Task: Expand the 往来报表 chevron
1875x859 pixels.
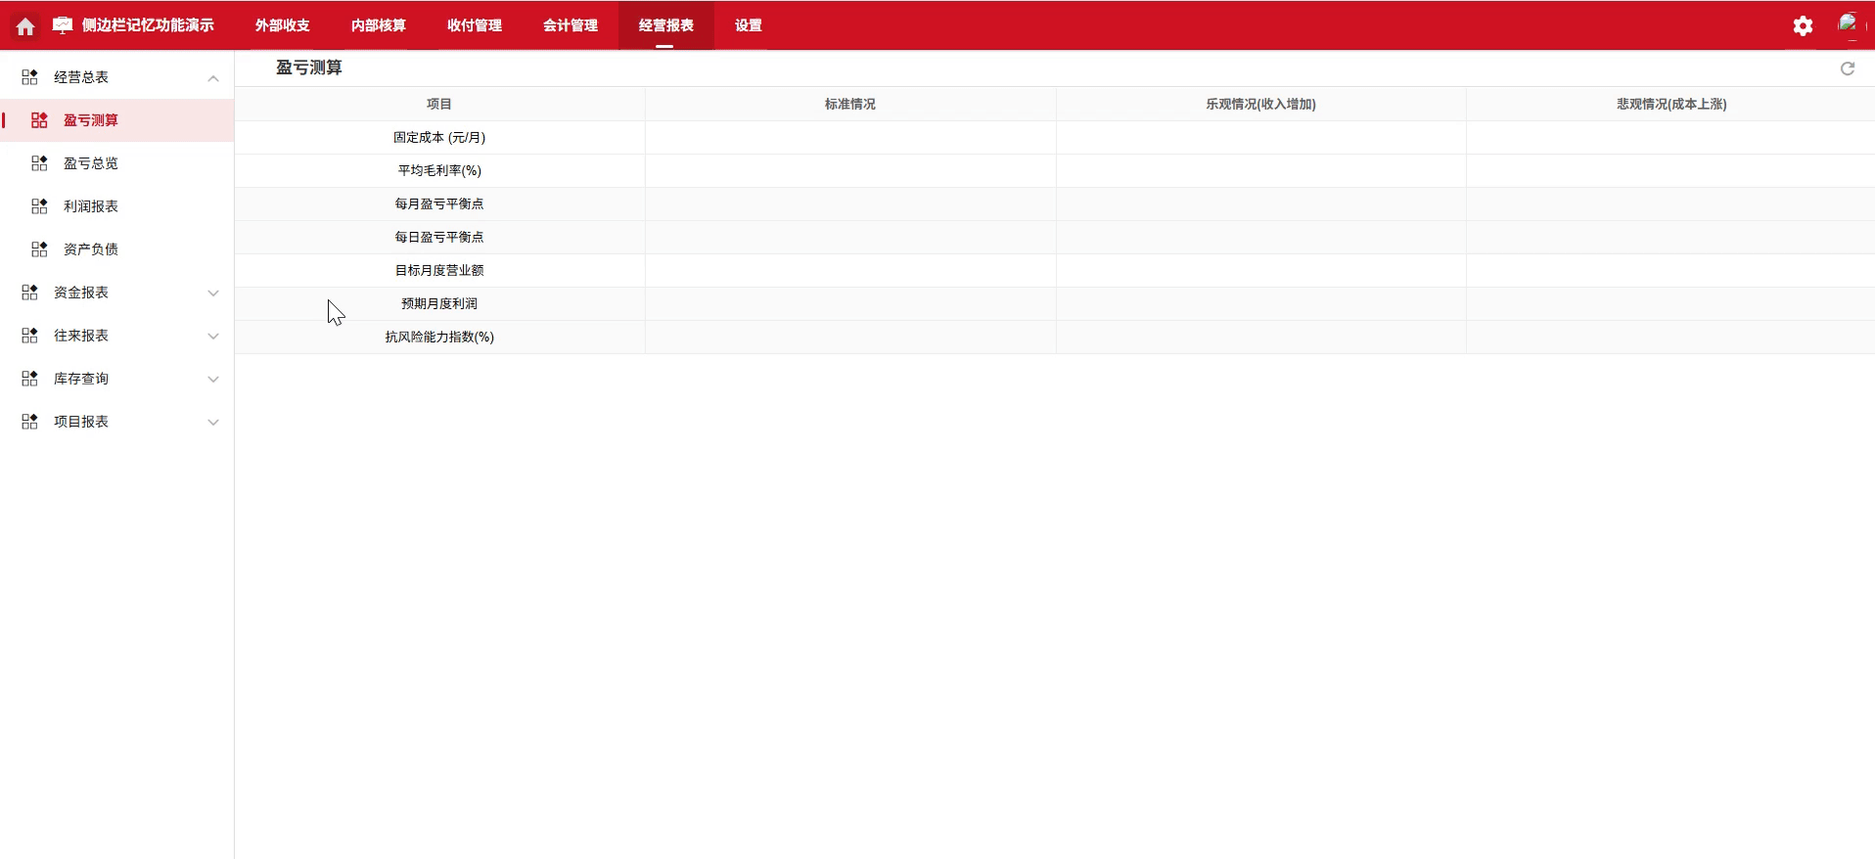Action: [x=213, y=337]
